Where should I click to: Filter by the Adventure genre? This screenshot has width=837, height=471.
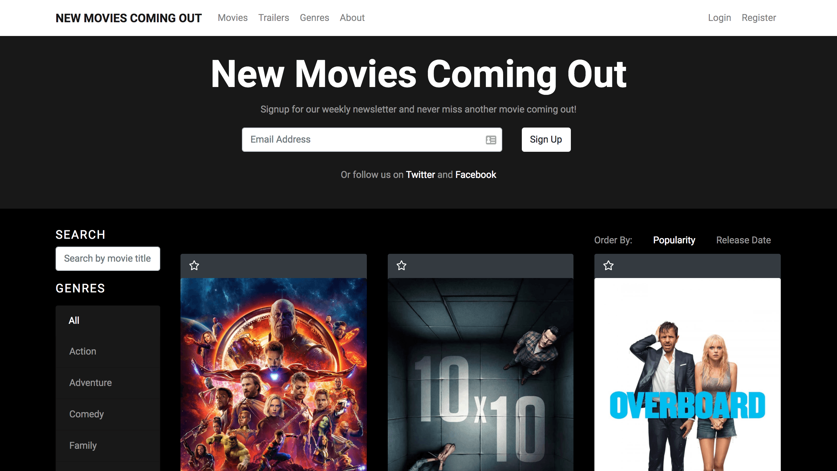[x=108, y=383]
